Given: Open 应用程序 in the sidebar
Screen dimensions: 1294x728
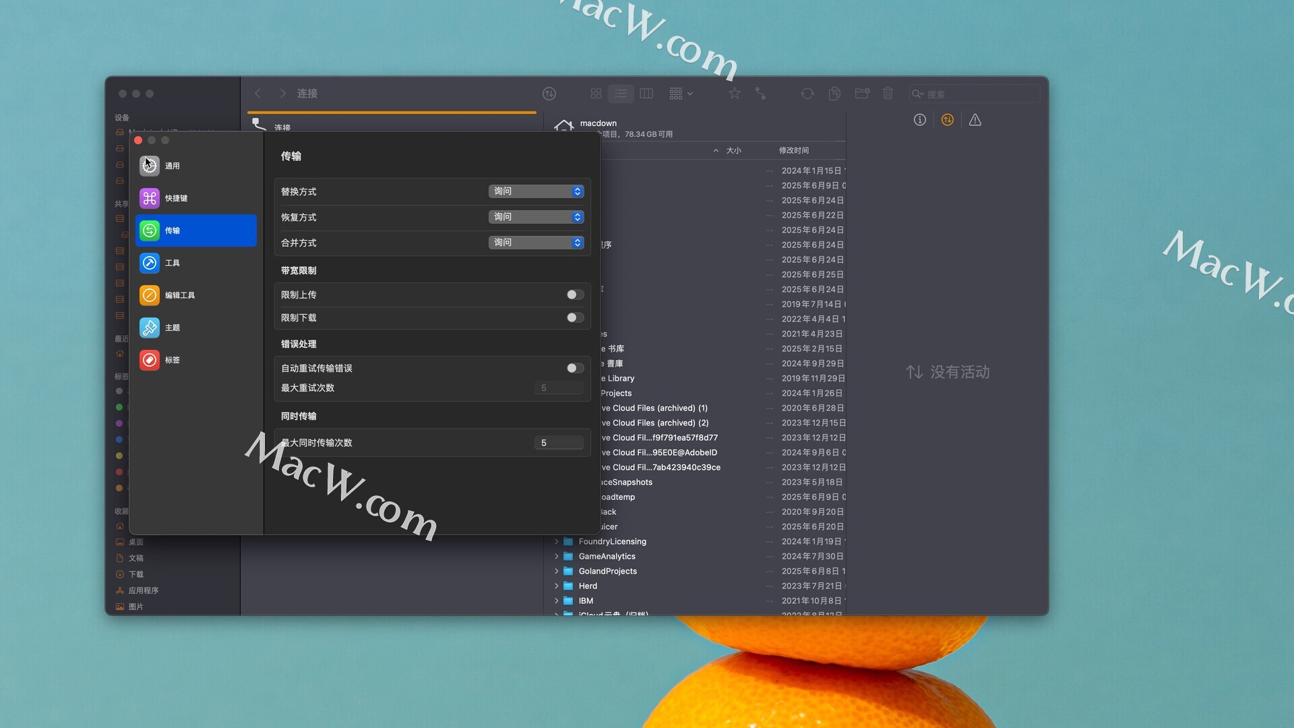Looking at the screenshot, I should (x=144, y=590).
